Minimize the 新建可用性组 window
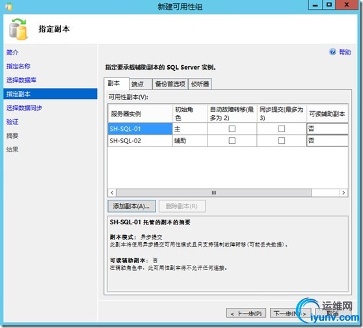Image resolution: width=363 pixels, height=328 pixels. point(315,5)
